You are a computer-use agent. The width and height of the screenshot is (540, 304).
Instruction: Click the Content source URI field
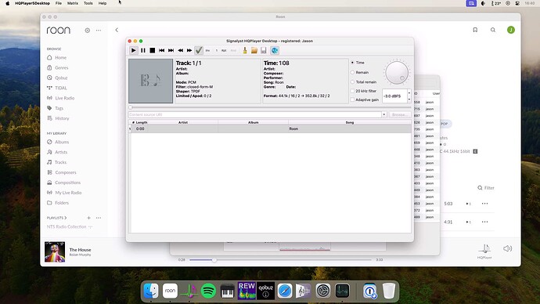pyautogui.click(x=255, y=114)
